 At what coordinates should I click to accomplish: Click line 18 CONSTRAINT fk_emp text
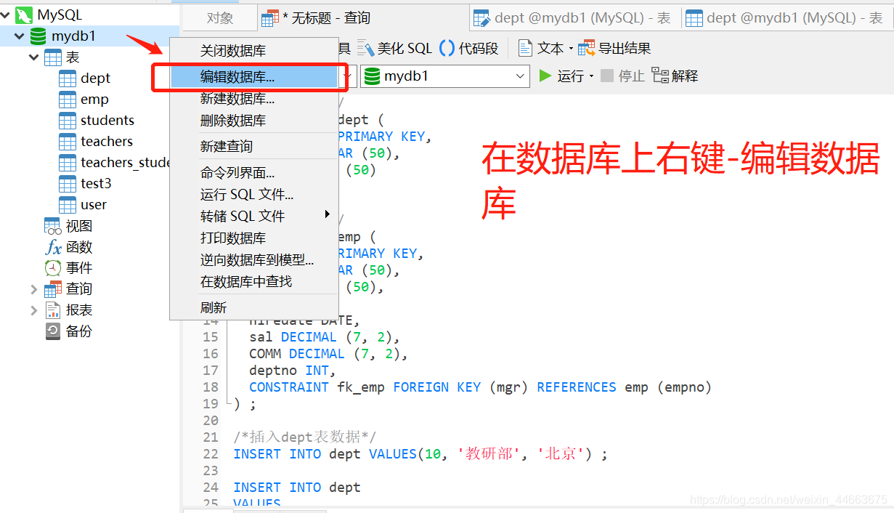[480, 387]
